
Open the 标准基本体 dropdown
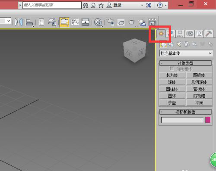[x=186, y=53]
